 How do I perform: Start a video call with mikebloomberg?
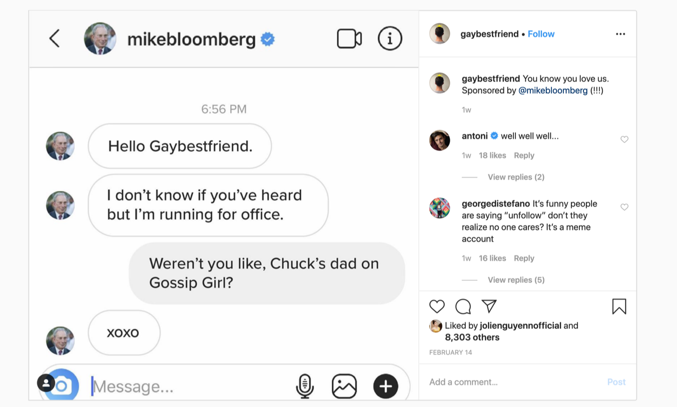[x=349, y=38]
